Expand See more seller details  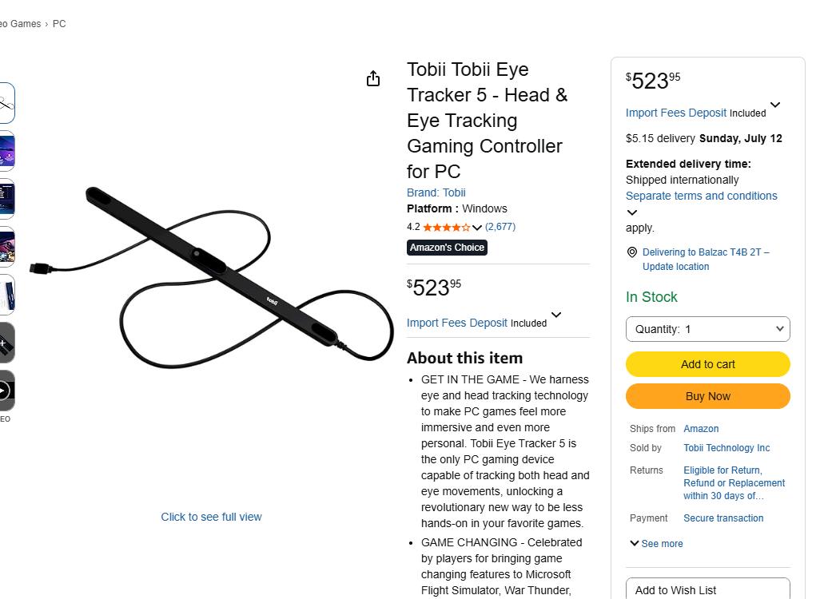pyautogui.click(x=656, y=544)
